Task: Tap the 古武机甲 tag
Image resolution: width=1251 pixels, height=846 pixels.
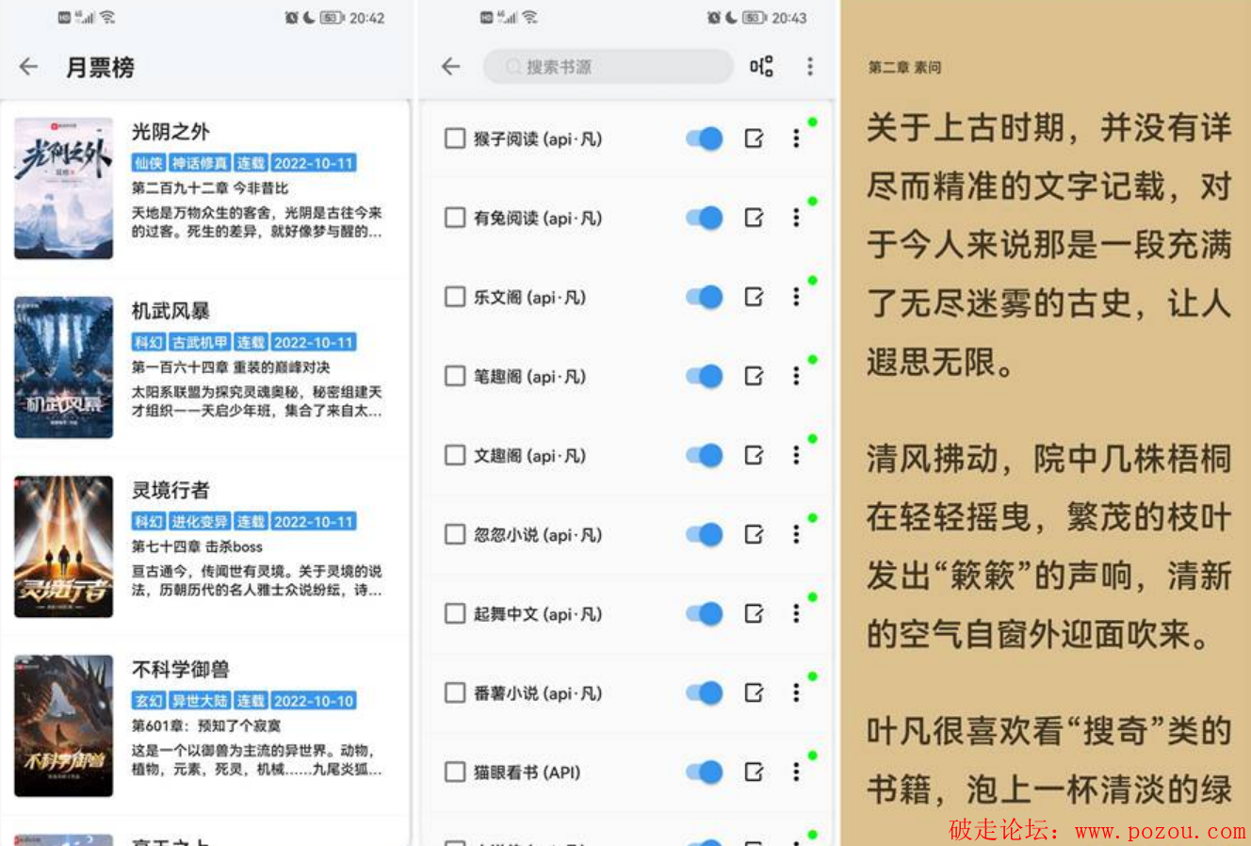Action: pos(200,342)
